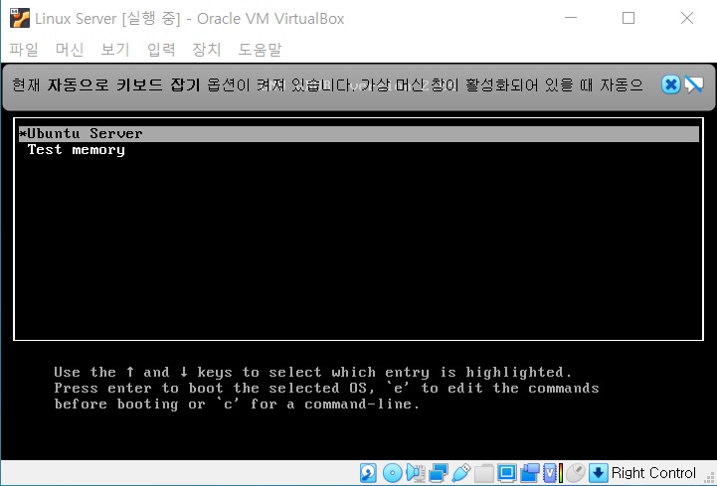
Task: Click the window resize grip at corner
Action: [711, 480]
